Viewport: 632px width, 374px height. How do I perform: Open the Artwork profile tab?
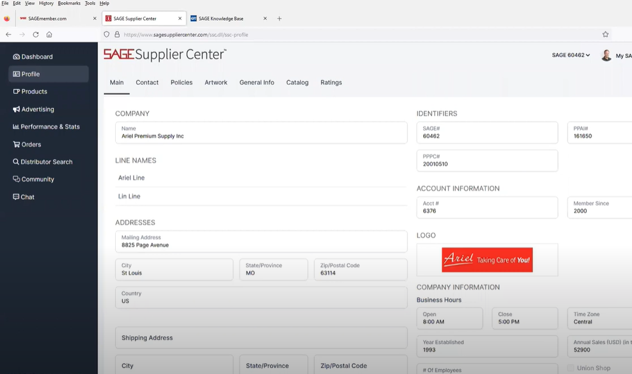point(216,83)
